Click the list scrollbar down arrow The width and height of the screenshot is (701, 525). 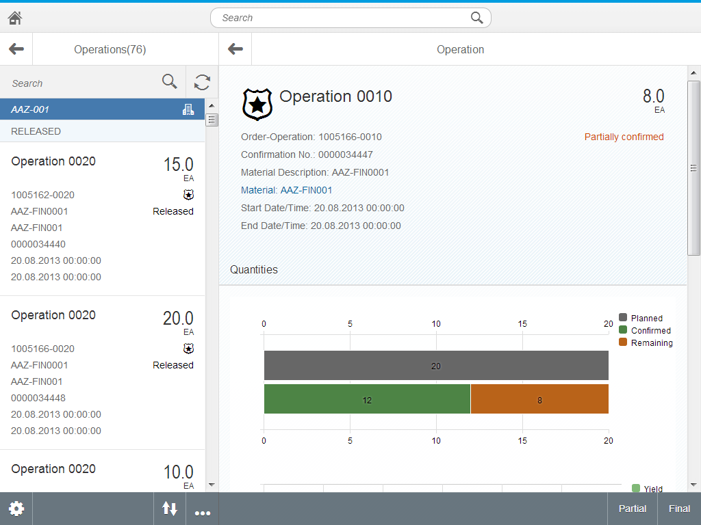[212, 485]
